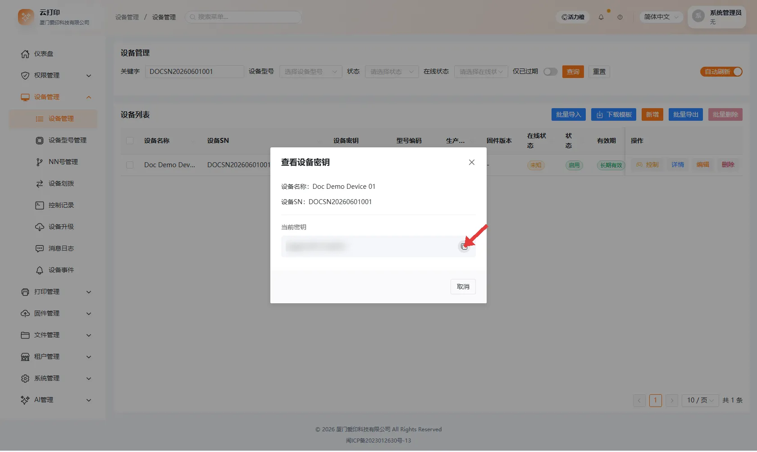This screenshot has width=757, height=452.
Task: Click the 长期有效 validity tag
Action: click(x=611, y=165)
